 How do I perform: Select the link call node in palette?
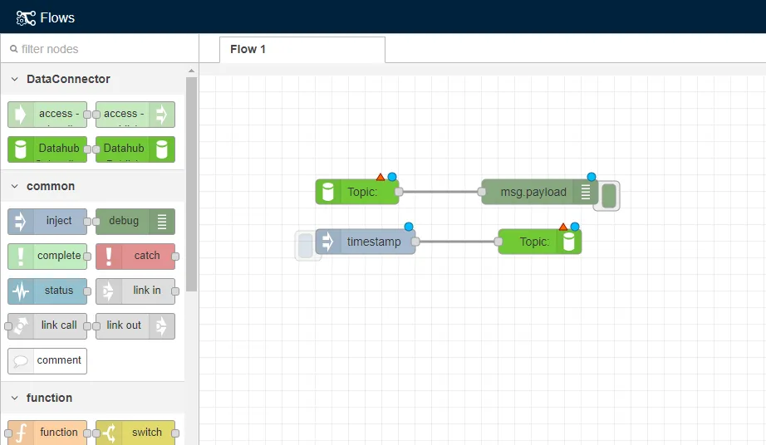[x=47, y=326]
